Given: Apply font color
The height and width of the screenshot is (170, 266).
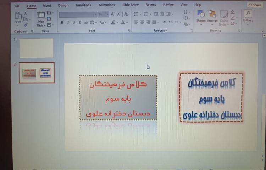Looking at the screenshot, I should [123, 22].
